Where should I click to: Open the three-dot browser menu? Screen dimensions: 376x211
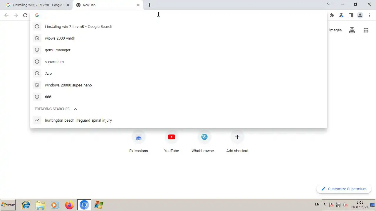[x=370, y=15]
